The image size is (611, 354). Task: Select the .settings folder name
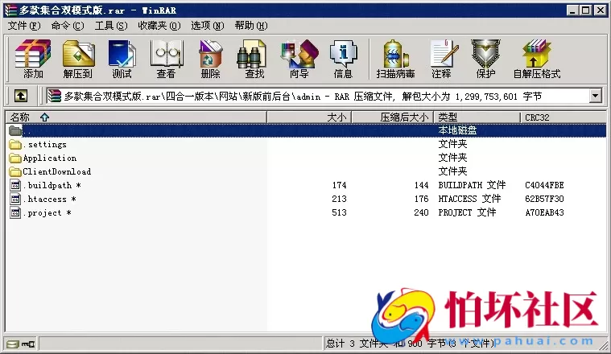pyautogui.click(x=45, y=145)
